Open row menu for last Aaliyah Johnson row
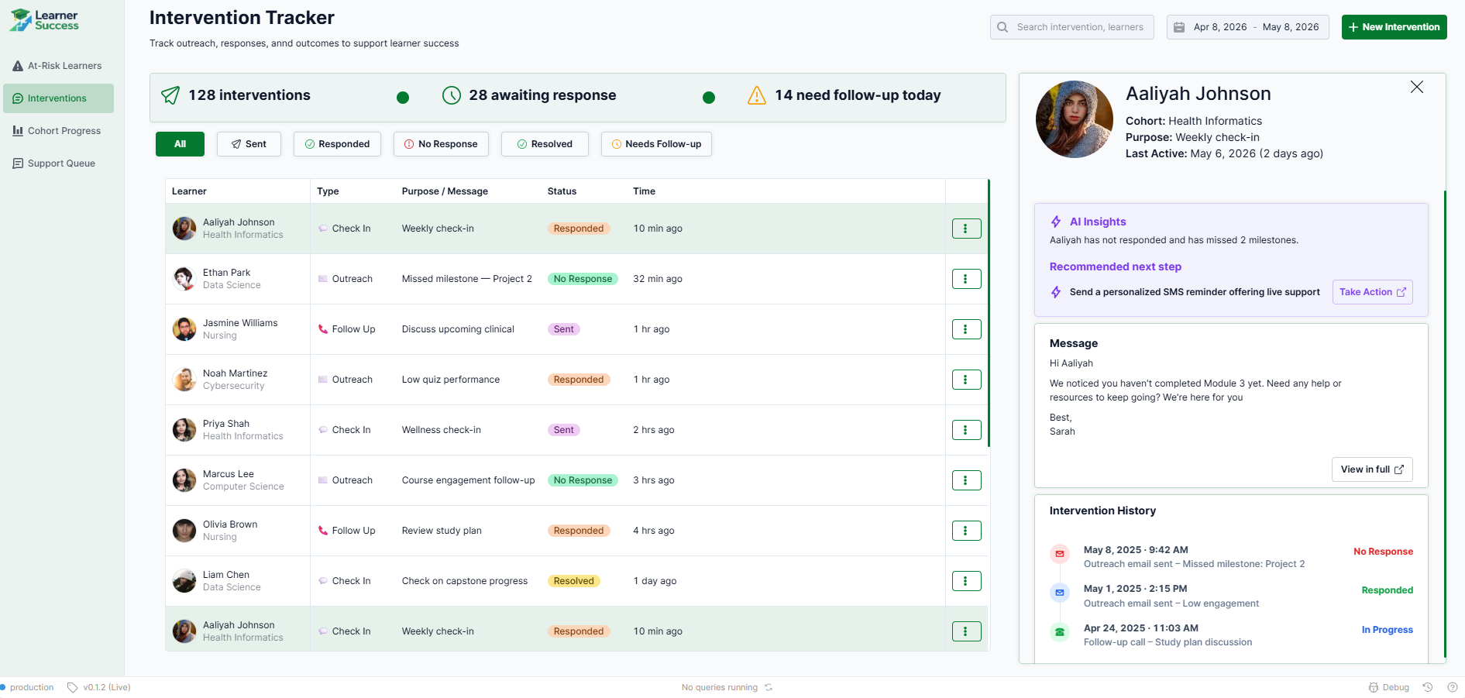 click(x=966, y=631)
